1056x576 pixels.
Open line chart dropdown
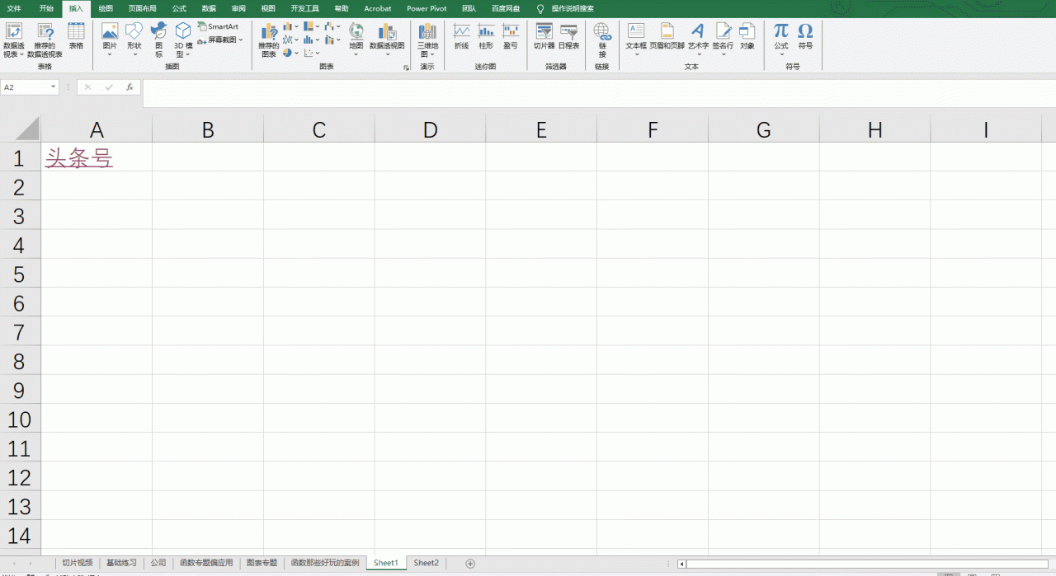click(x=291, y=40)
